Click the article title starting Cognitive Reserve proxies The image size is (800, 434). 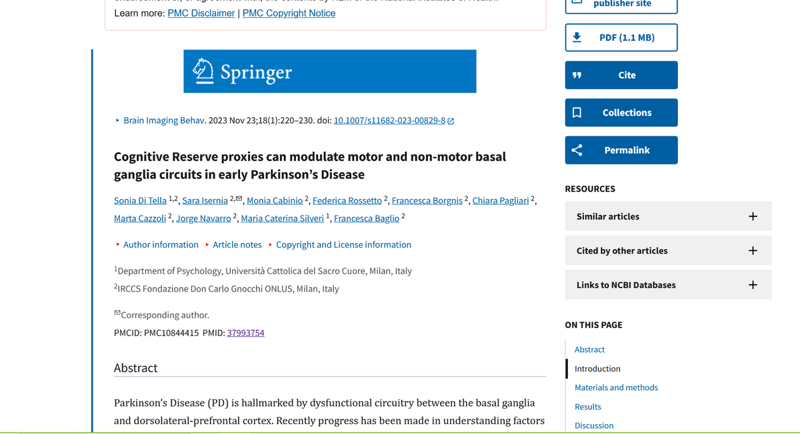(310, 166)
